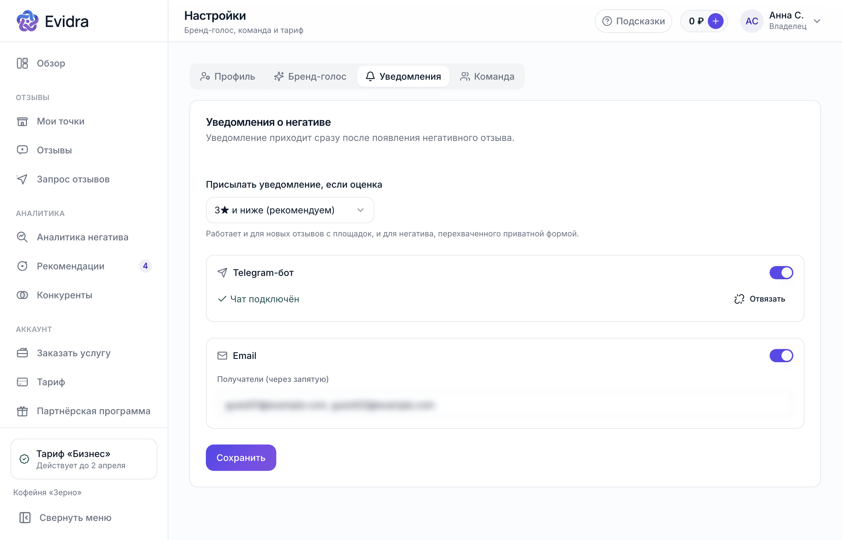Open Запрос отзывов menu item
This screenshot has width=842, height=540.
(x=84, y=179)
